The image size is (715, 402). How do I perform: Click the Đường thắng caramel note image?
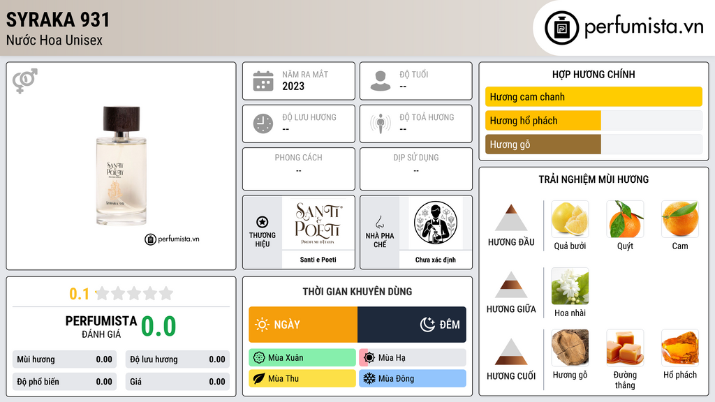(625, 348)
